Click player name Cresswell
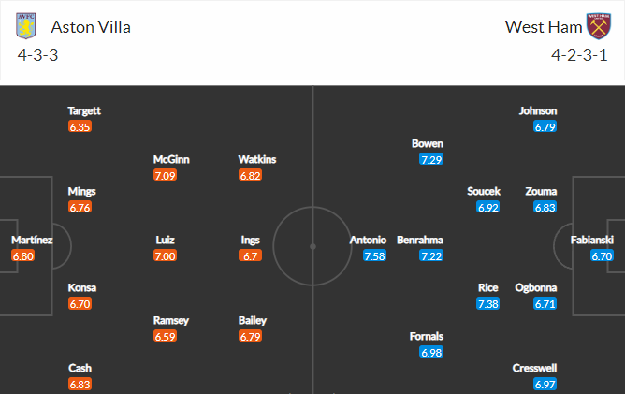Viewport: 625px width, 394px height. (534, 368)
